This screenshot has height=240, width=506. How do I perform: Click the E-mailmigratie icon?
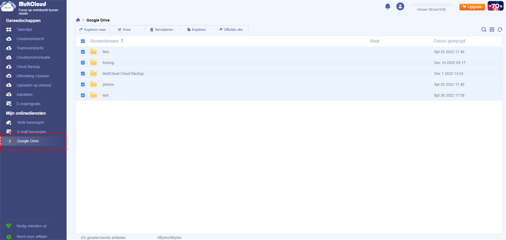pyautogui.click(x=9, y=104)
